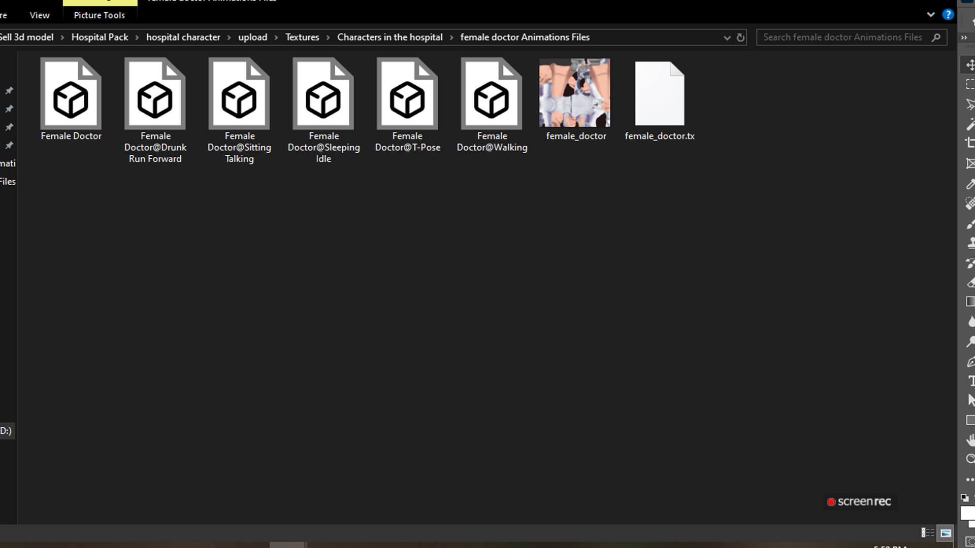This screenshot has height=548, width=975.
Task: Select Female Doctor@Walking file
Action: [x=492, y=105]
